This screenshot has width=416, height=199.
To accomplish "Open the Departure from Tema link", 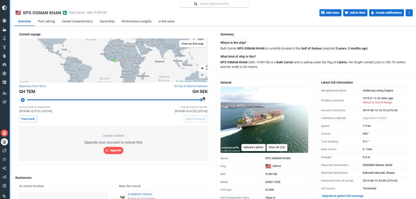I will (x=33, y=86).
